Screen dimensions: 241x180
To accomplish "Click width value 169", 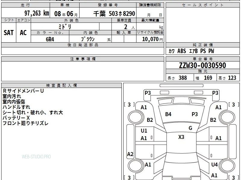I will click(x=208, y=78).
